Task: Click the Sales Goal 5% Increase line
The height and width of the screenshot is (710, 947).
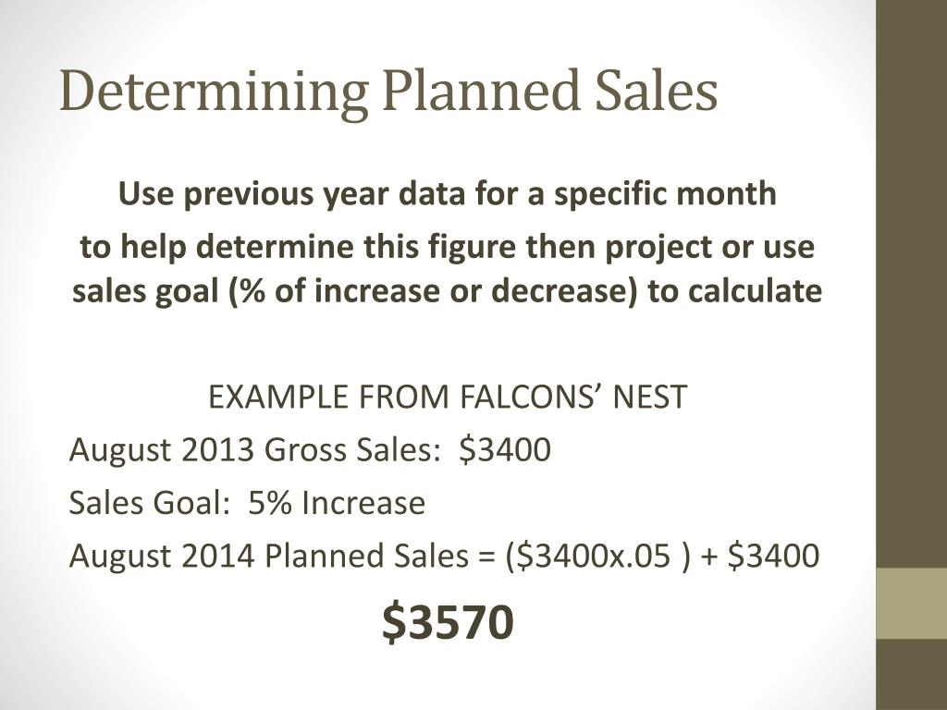Action: pos(247,503)
